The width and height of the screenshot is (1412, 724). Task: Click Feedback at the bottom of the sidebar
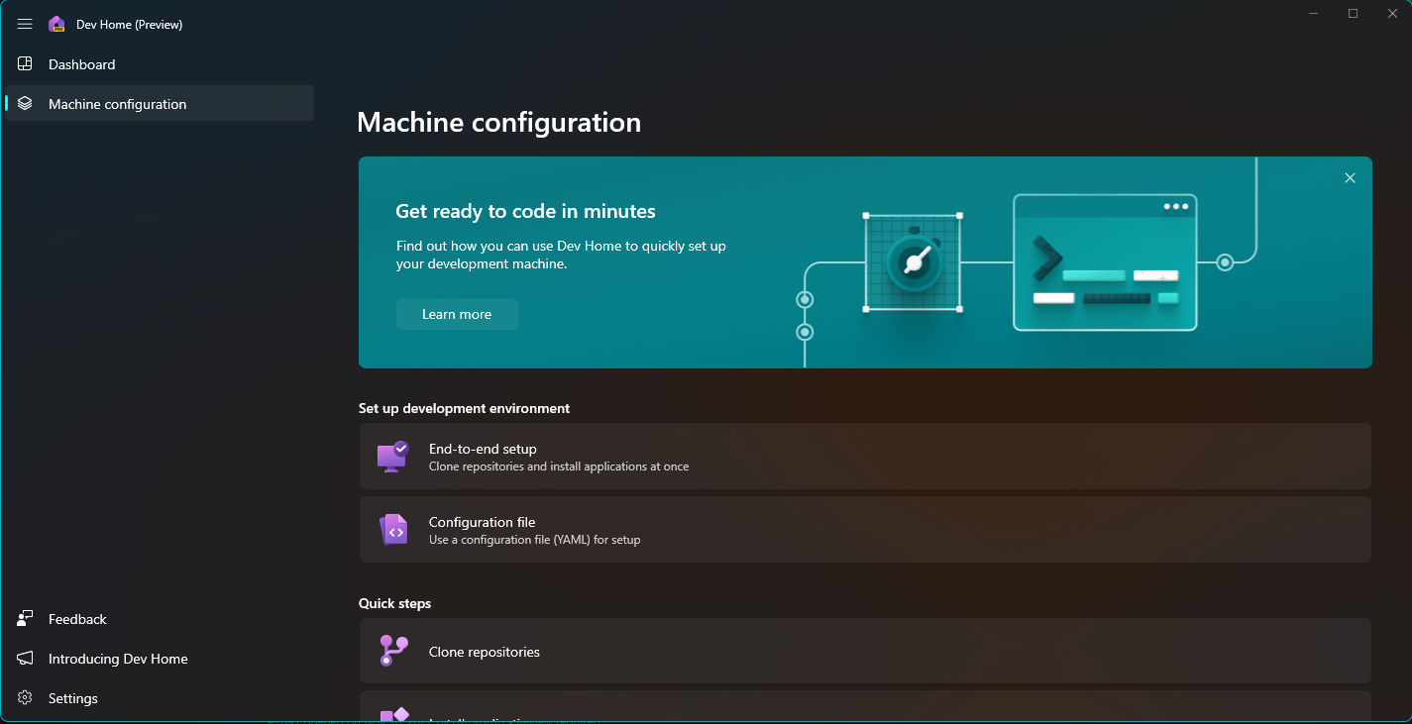coord(76,618)
